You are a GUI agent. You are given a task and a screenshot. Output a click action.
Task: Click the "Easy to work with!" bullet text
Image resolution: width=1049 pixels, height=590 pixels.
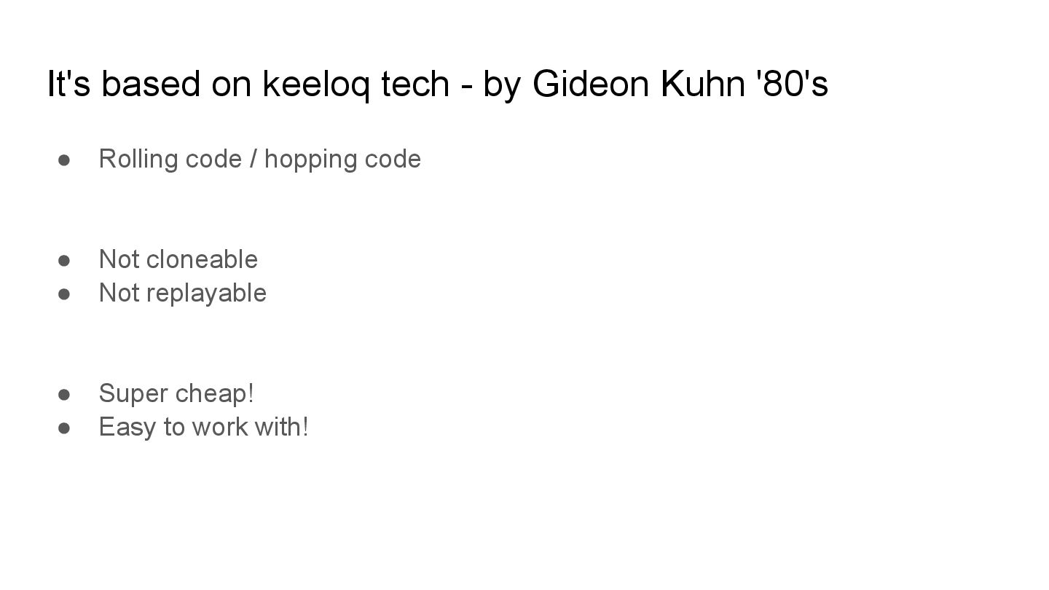point(204,427)
